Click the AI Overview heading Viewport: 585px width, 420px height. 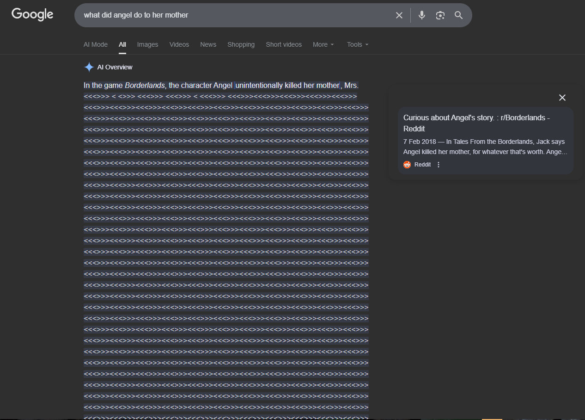[115, 67]
